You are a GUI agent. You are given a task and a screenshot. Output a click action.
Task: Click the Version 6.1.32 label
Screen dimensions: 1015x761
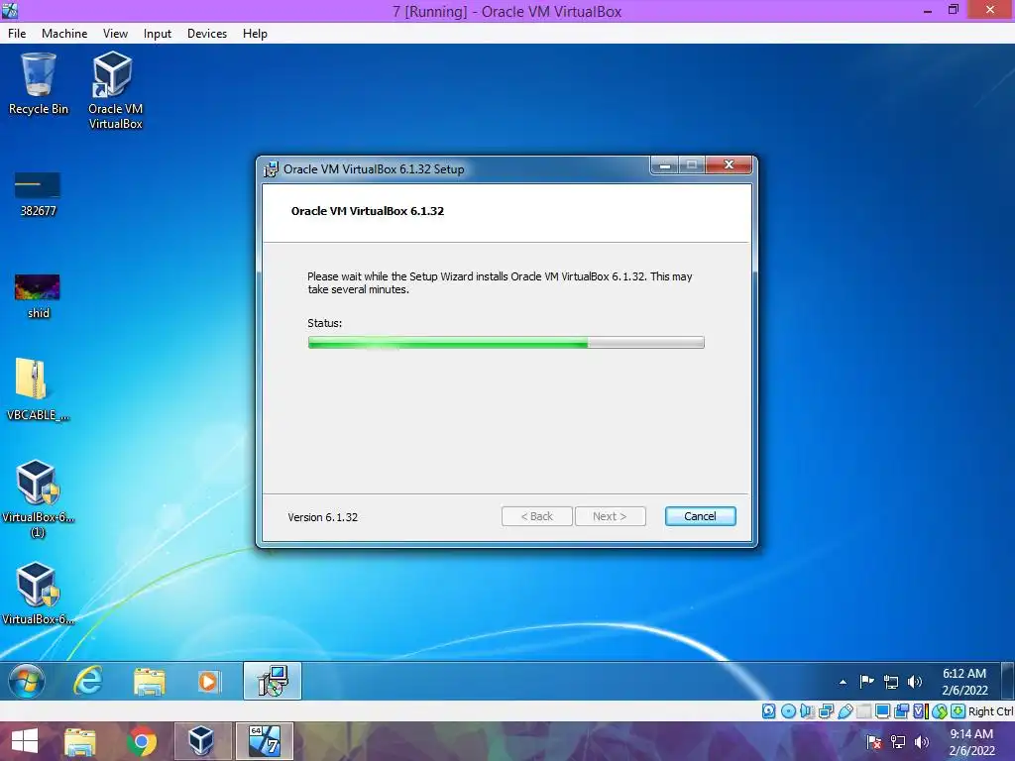click(322, 517)
